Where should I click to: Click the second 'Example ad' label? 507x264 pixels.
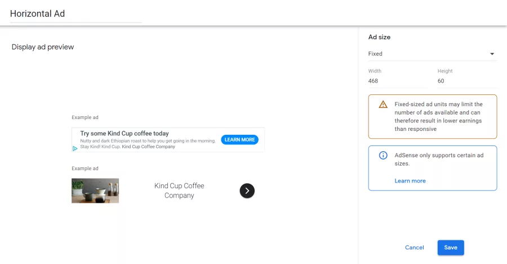coord(85,169)
